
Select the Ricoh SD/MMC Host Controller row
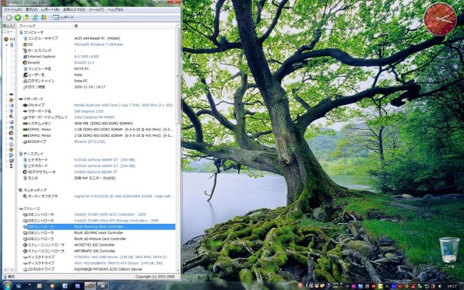[x=99, y=233]
